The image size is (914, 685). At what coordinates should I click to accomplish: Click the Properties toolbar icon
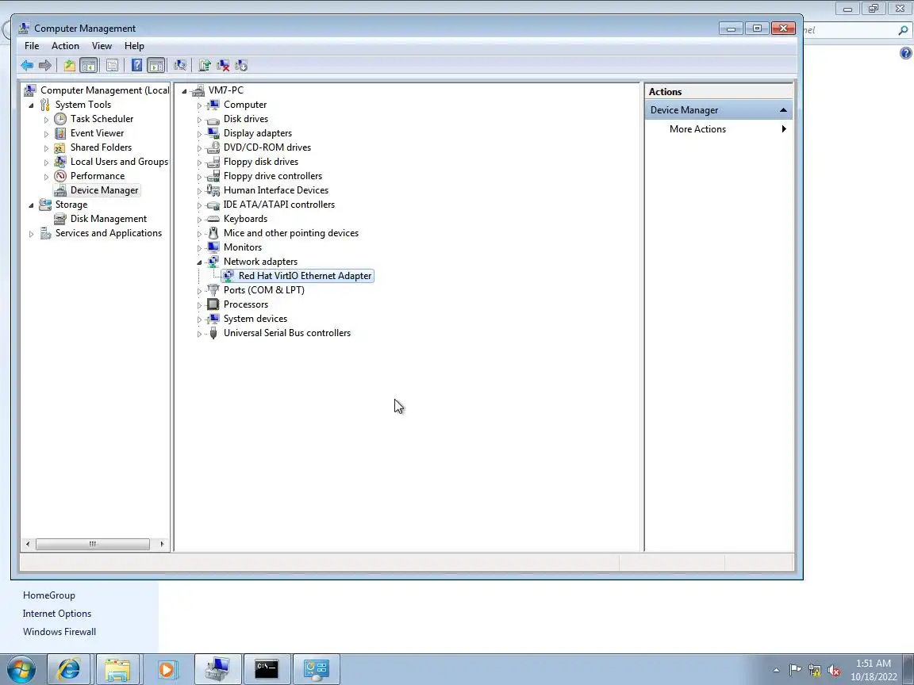(x=113, y=65)
